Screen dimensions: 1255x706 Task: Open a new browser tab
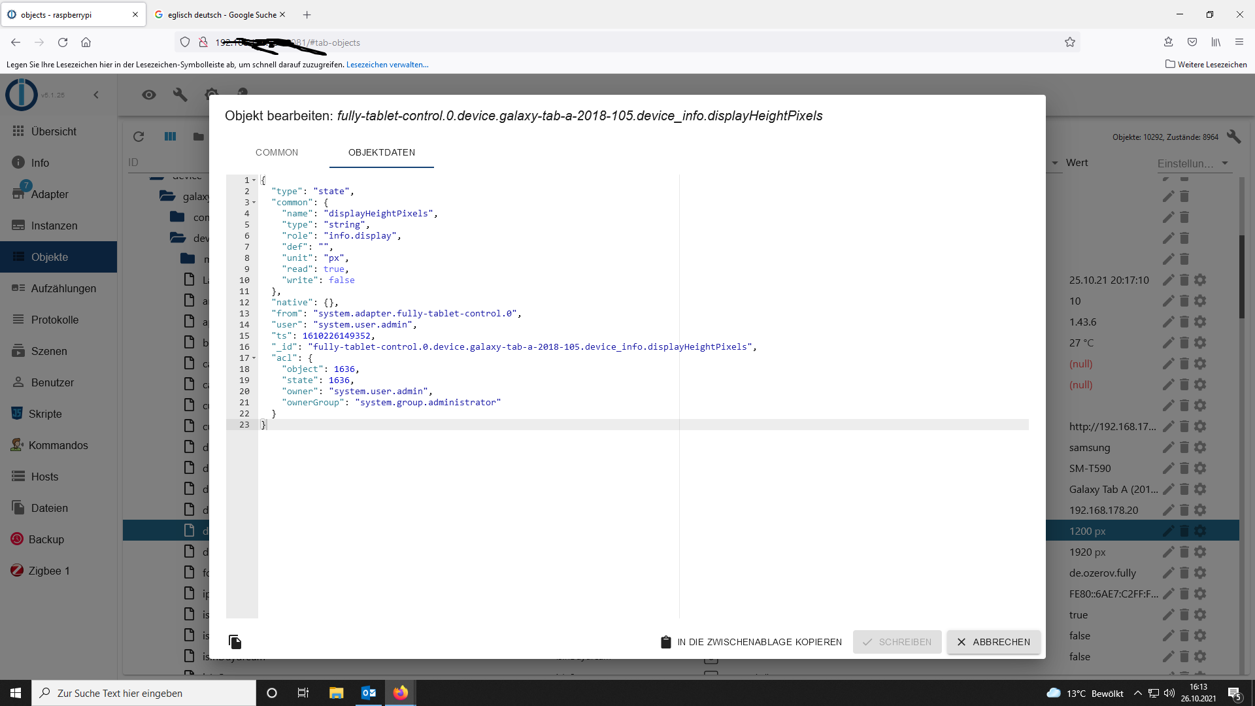[x=307, y=14]
